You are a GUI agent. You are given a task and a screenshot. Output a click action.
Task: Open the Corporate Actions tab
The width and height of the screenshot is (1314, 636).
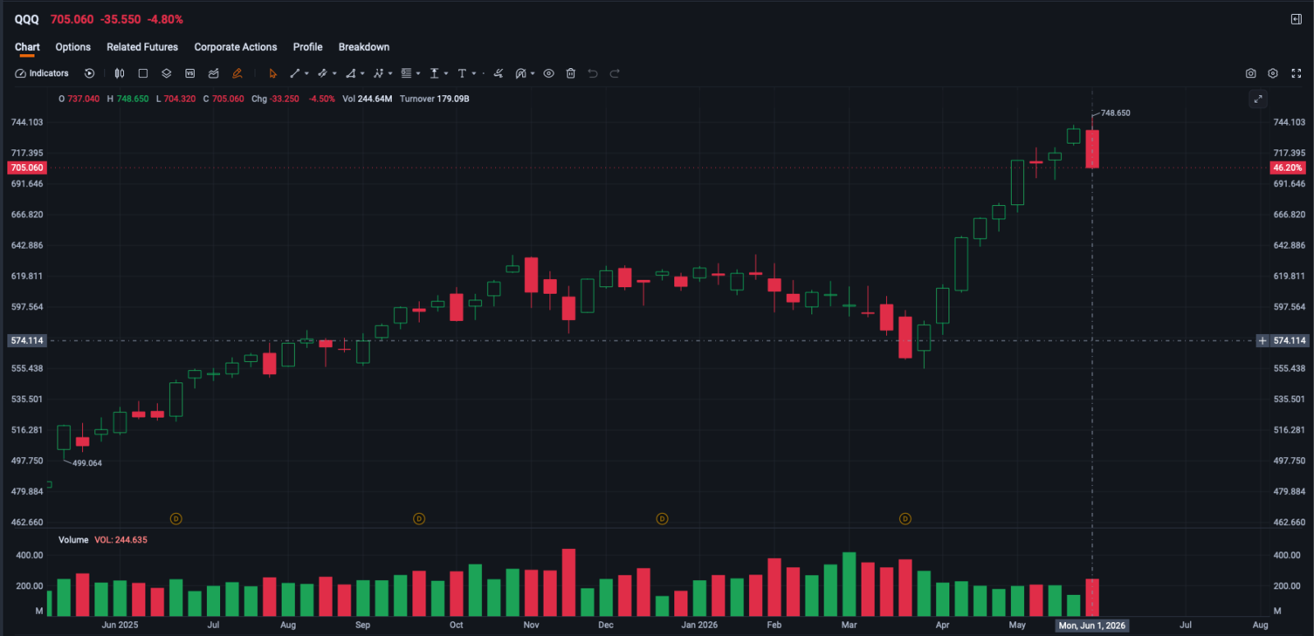236,47
